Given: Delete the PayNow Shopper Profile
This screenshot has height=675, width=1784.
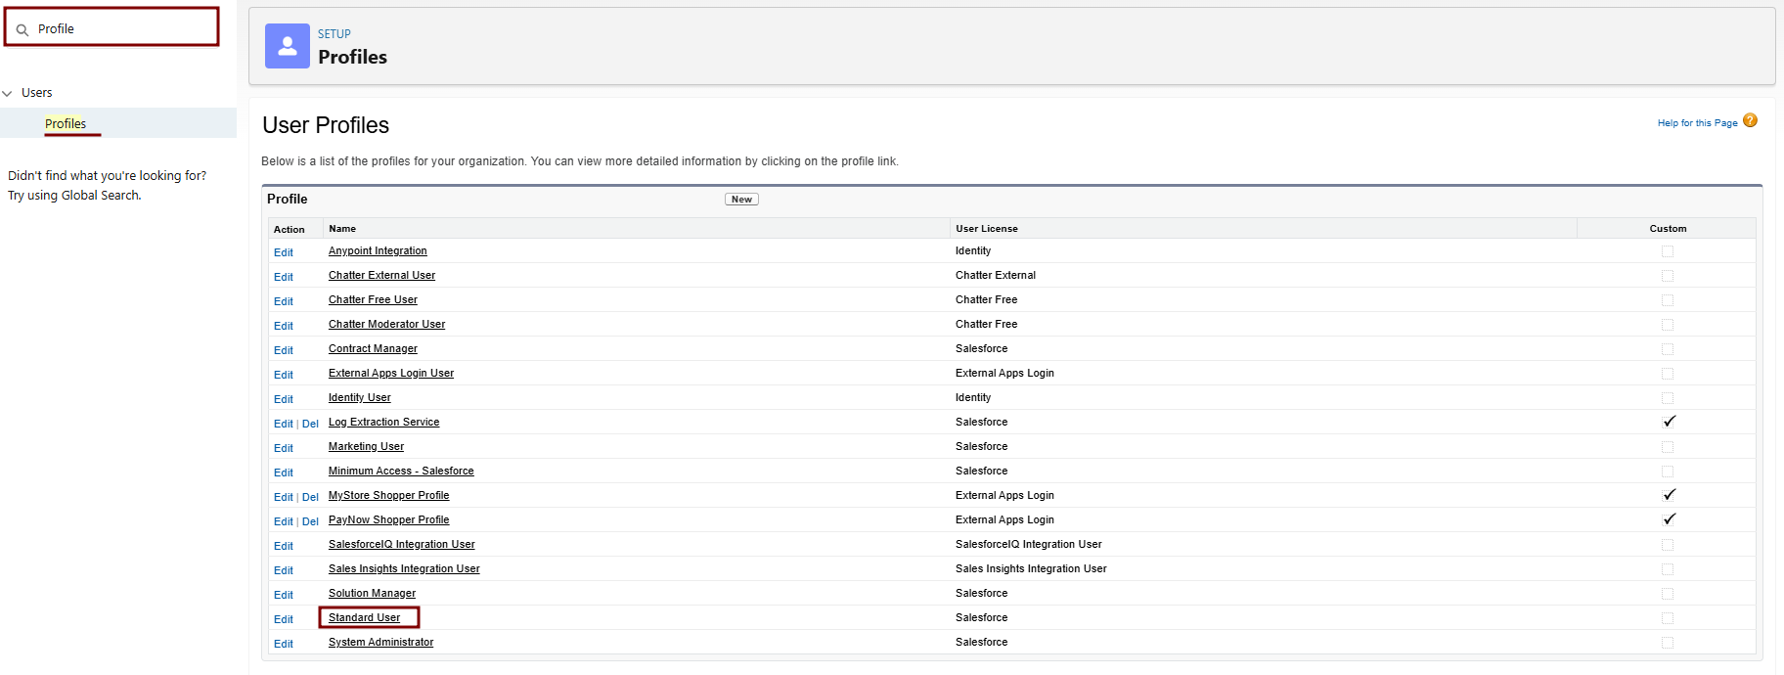Looking at the screenshot, I should (310, 521).
